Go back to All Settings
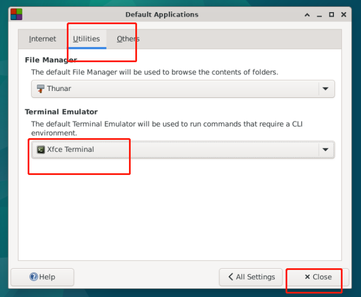The width and height of the screenshot is (361, 297). point(251,277)
